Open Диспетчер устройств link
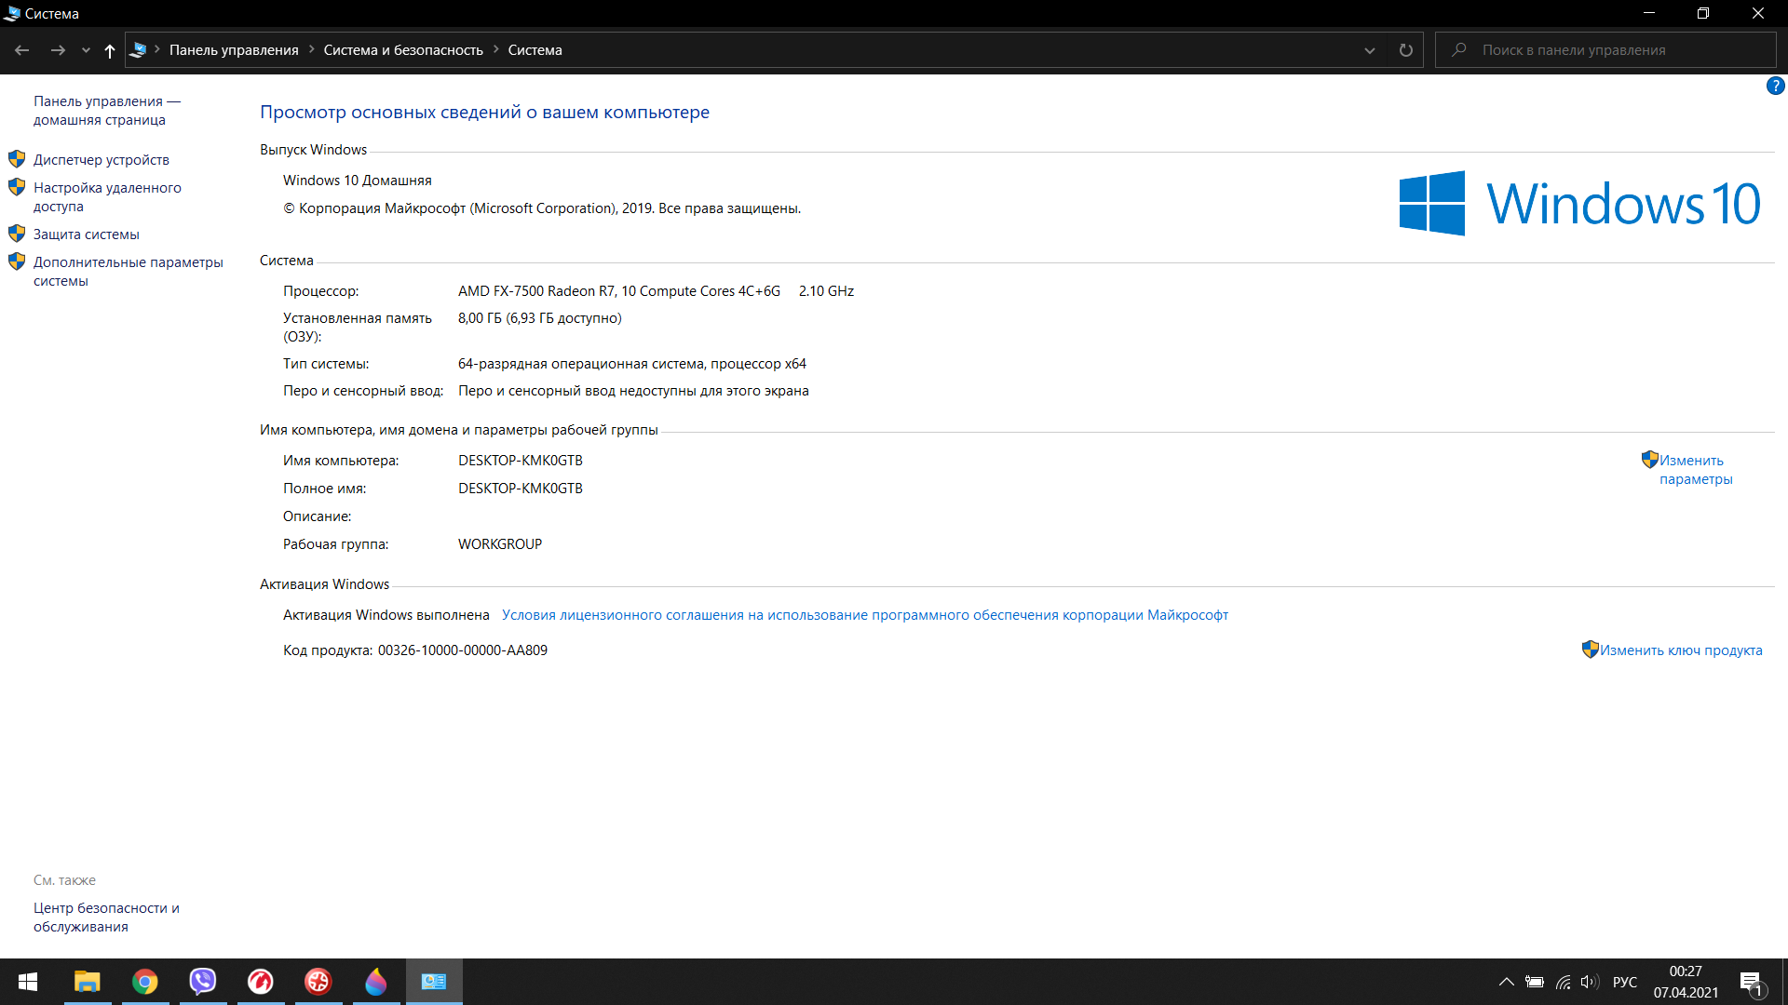Image resolution: width=1788 pixels, height=1005 pixels. [102, 160]
